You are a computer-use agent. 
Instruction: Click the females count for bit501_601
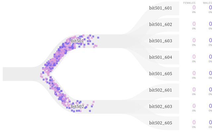click(x=194, y=8)
